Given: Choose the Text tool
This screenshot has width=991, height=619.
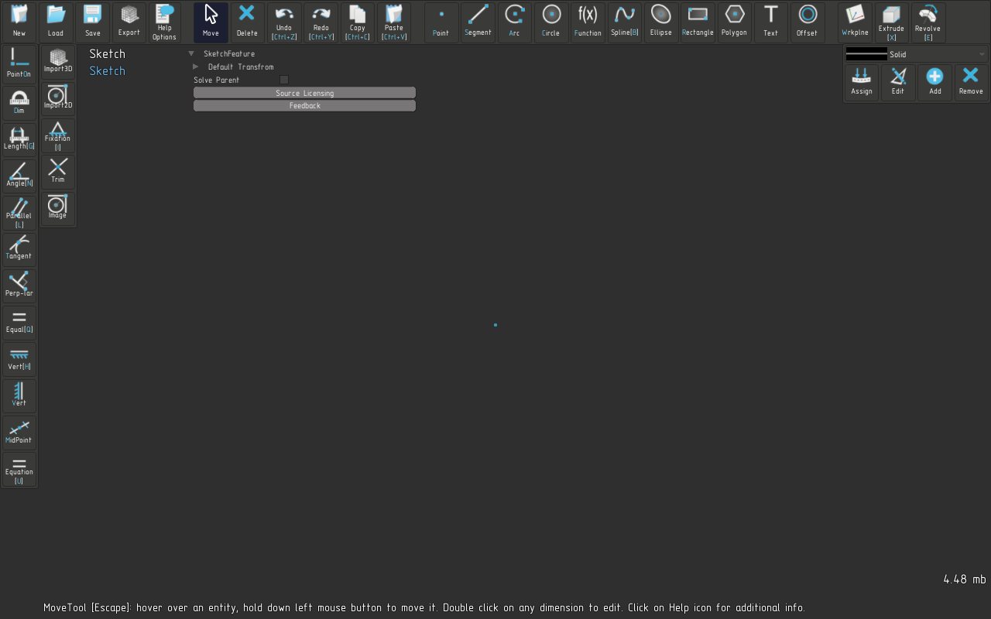Looking at the screenshot, I should pos(770,22).
